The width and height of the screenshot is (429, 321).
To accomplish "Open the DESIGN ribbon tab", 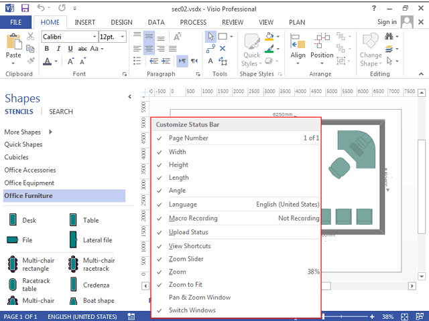I will (x=121, y=22).
